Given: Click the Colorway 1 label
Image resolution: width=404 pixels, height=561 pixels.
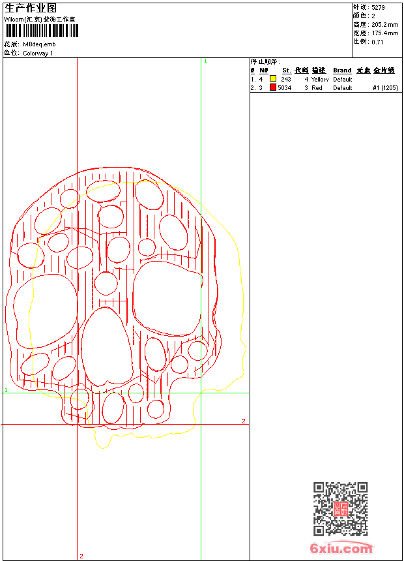Looking at the screenshot, I should click(38, 53).
